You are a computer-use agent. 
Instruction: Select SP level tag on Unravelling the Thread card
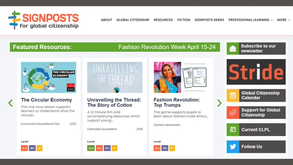(114, 148)
